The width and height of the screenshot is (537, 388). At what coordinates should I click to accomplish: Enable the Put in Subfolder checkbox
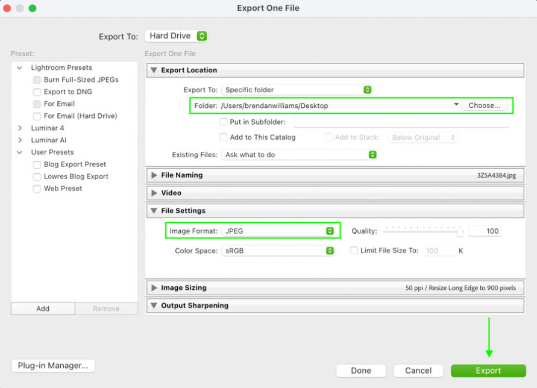click(x=224, y=122)
